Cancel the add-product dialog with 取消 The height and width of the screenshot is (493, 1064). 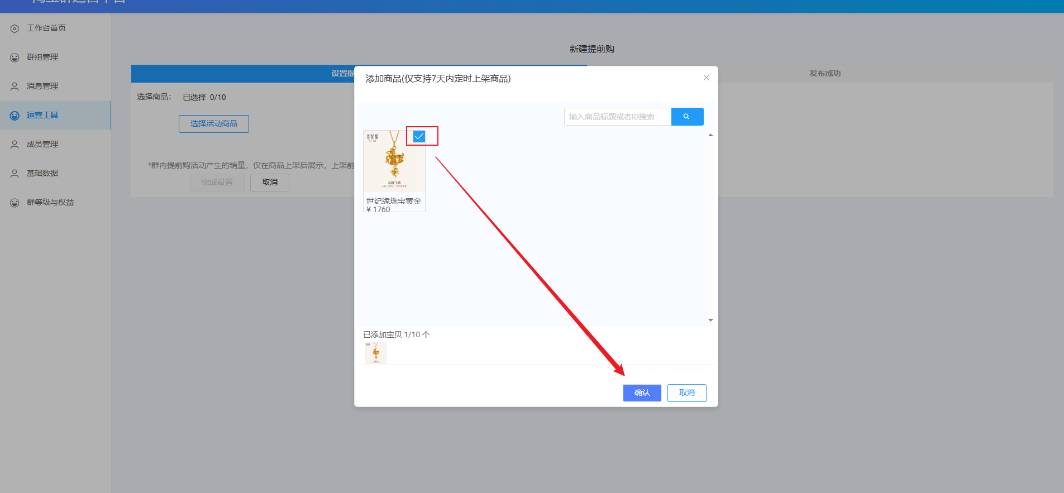click(686, 393)
